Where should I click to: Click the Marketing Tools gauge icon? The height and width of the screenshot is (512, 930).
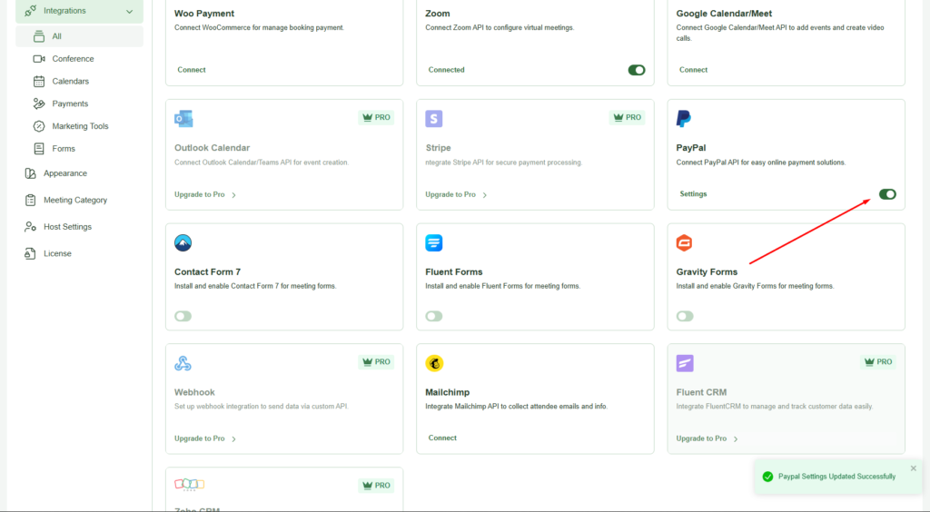(39, 126)
